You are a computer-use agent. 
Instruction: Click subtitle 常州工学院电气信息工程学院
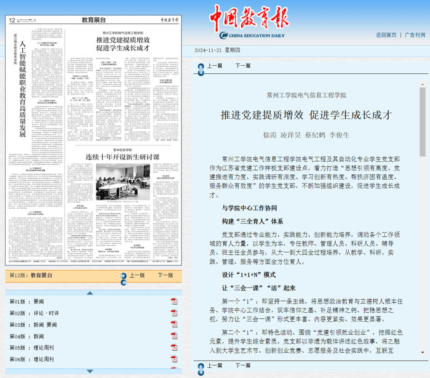306,95
